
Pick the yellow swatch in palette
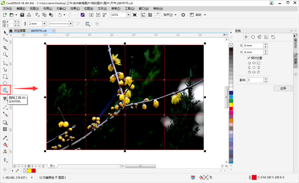coord(231,105)
